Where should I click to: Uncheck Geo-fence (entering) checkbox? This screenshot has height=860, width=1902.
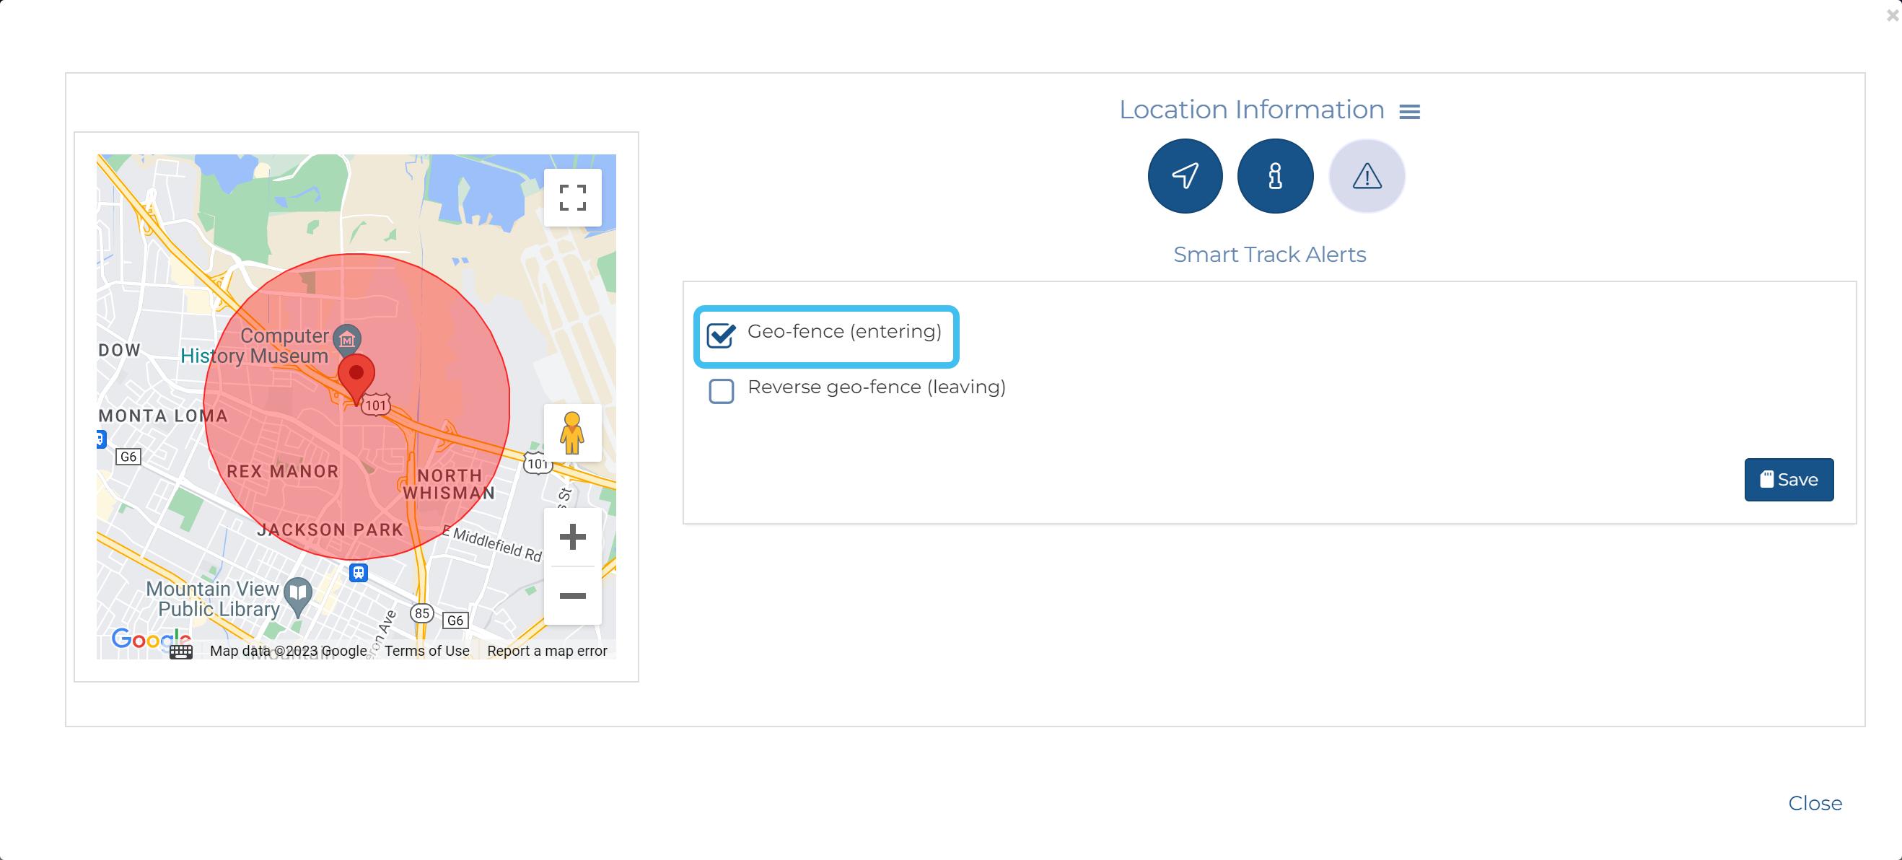(721, 335)
